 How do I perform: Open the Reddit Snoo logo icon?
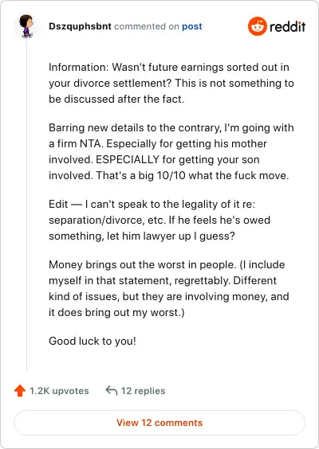click(x=258, y=26)
